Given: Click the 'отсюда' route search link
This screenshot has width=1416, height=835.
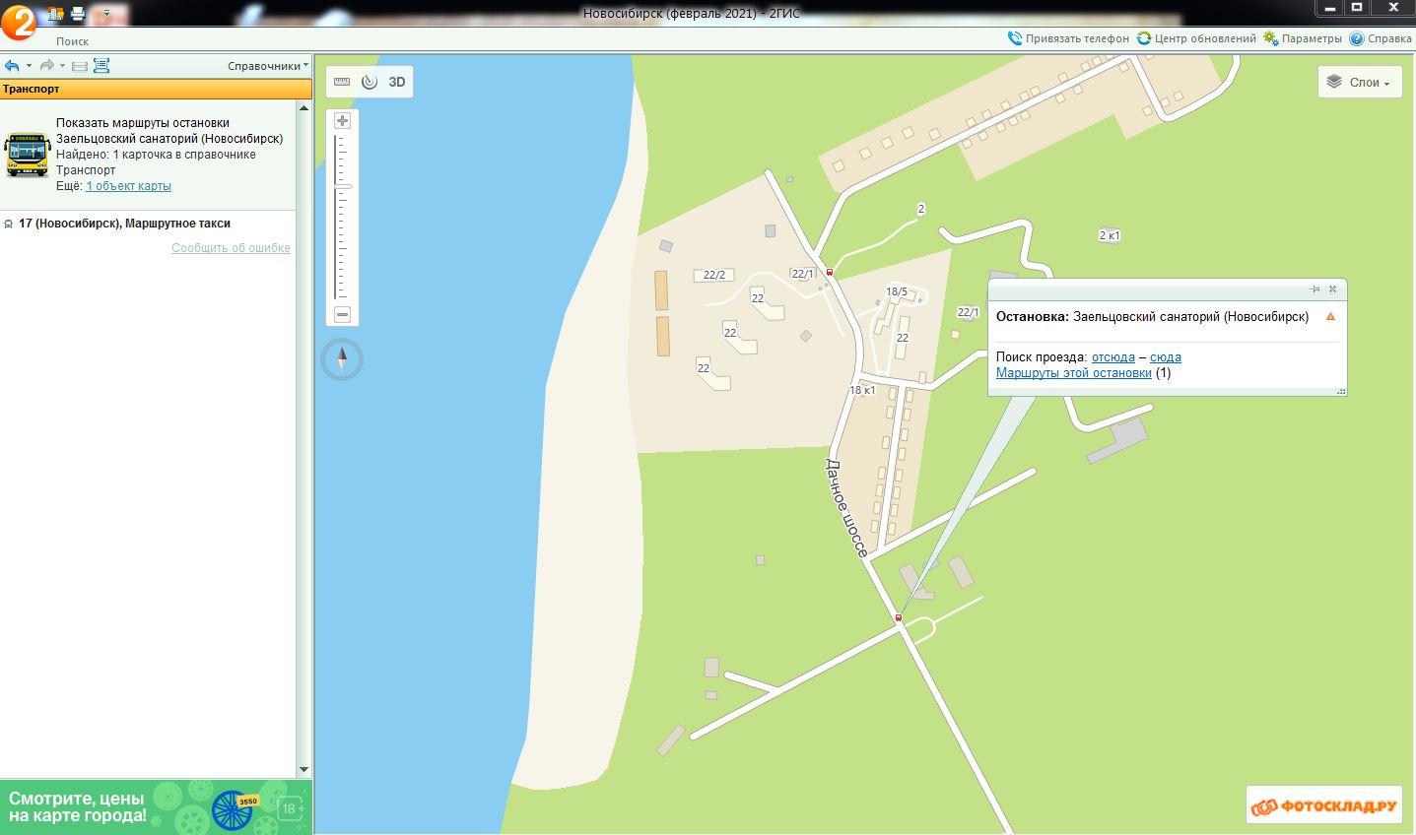Looking at the screenshot, I should pos(1113,357).
